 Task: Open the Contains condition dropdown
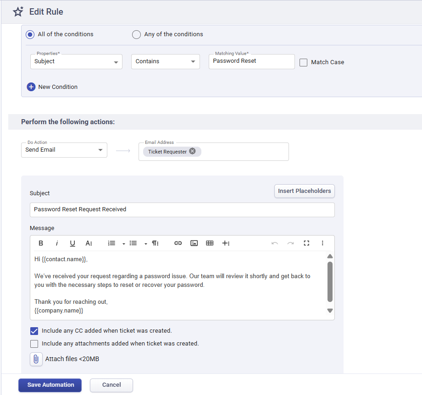[x=165, y=61]
